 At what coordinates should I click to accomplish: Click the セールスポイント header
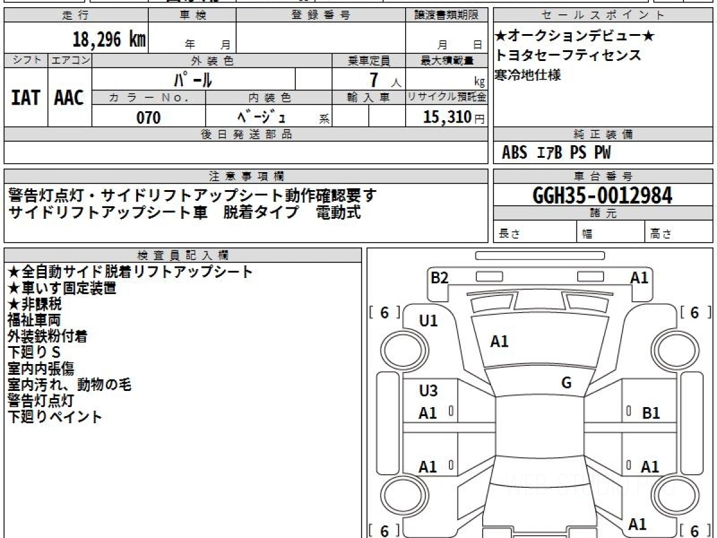click(x=603, y=16)
